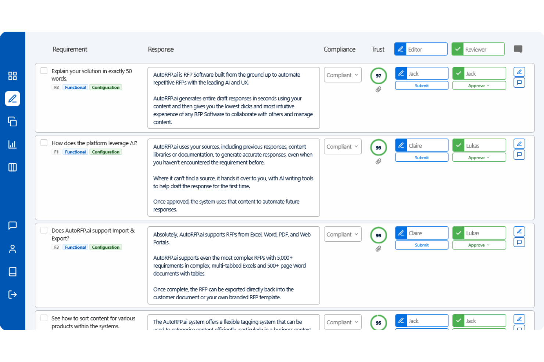
Task: Click the Requirement column header
Action: point(70,50)
